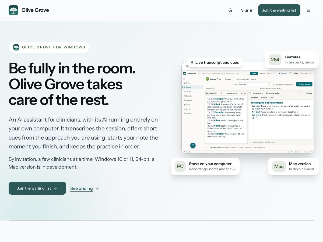323x242 pixels.
Task: Switch to the Suggestions tab
Action: tap(254, 97)
